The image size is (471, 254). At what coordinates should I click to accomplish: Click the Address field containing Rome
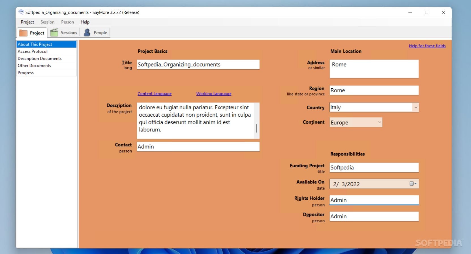tap(374, 69)
